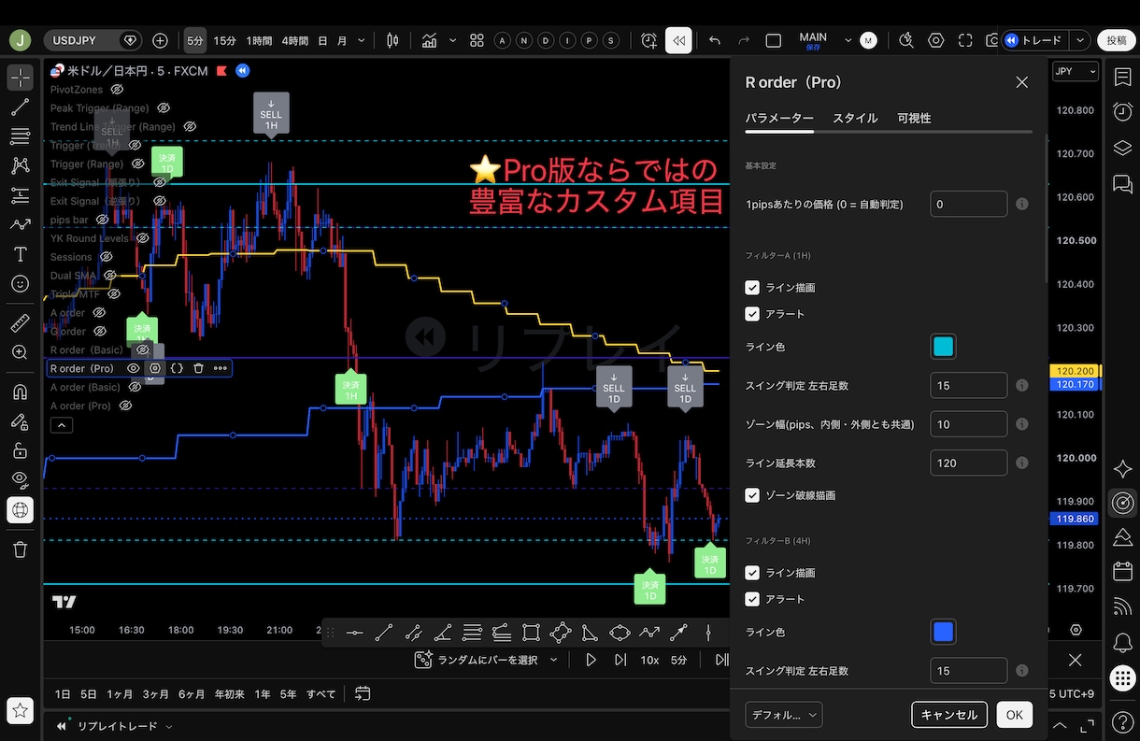Image resolution: width=1140 pixels, height=741 pixels.
Task: Select the trend line drawing tool
Action: point(20,107)
